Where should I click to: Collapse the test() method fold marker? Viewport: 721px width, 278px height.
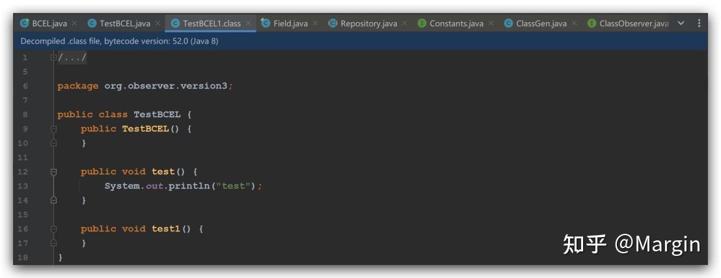(x=54, y=172)
